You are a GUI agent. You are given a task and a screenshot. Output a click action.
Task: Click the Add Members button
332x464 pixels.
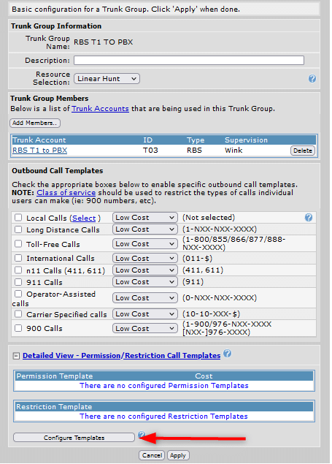coord(35,123)
